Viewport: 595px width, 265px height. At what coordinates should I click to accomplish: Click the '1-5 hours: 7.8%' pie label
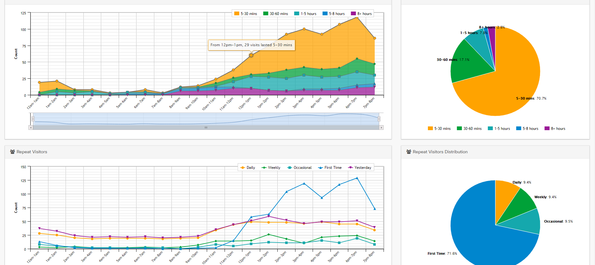coord(474,33)
